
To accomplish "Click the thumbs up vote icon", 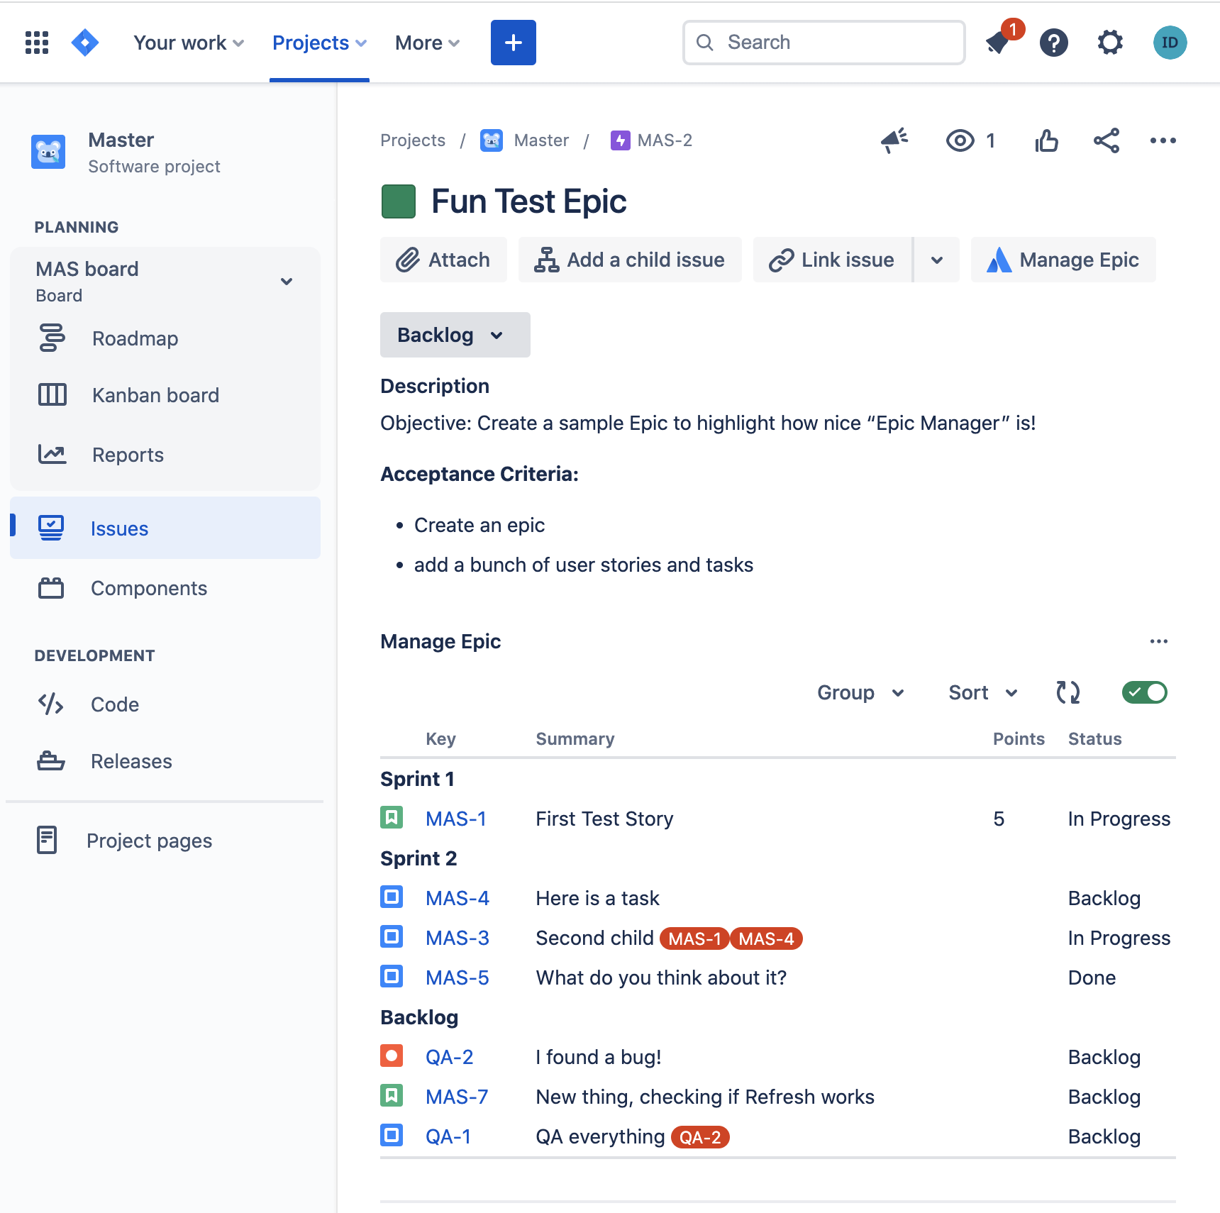I will pos(1046,140).
